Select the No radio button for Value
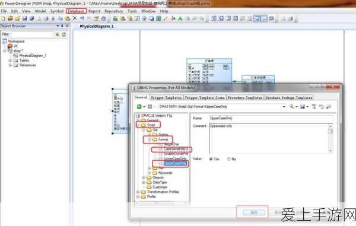The height and width of the screenshot is (226, 356). (228, 159)
